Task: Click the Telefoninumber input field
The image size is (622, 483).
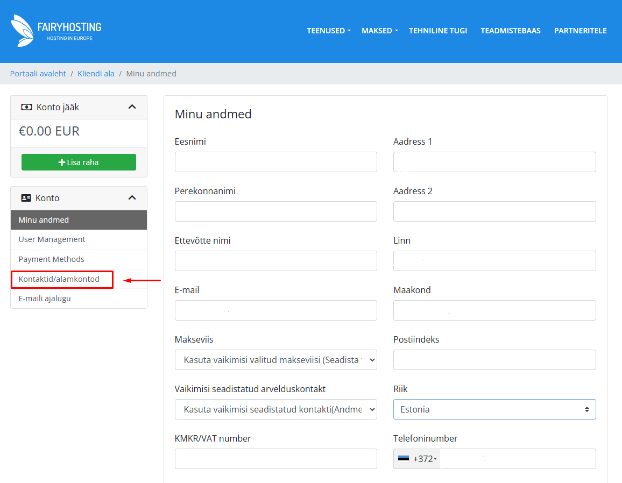Action: click(518, 459)
